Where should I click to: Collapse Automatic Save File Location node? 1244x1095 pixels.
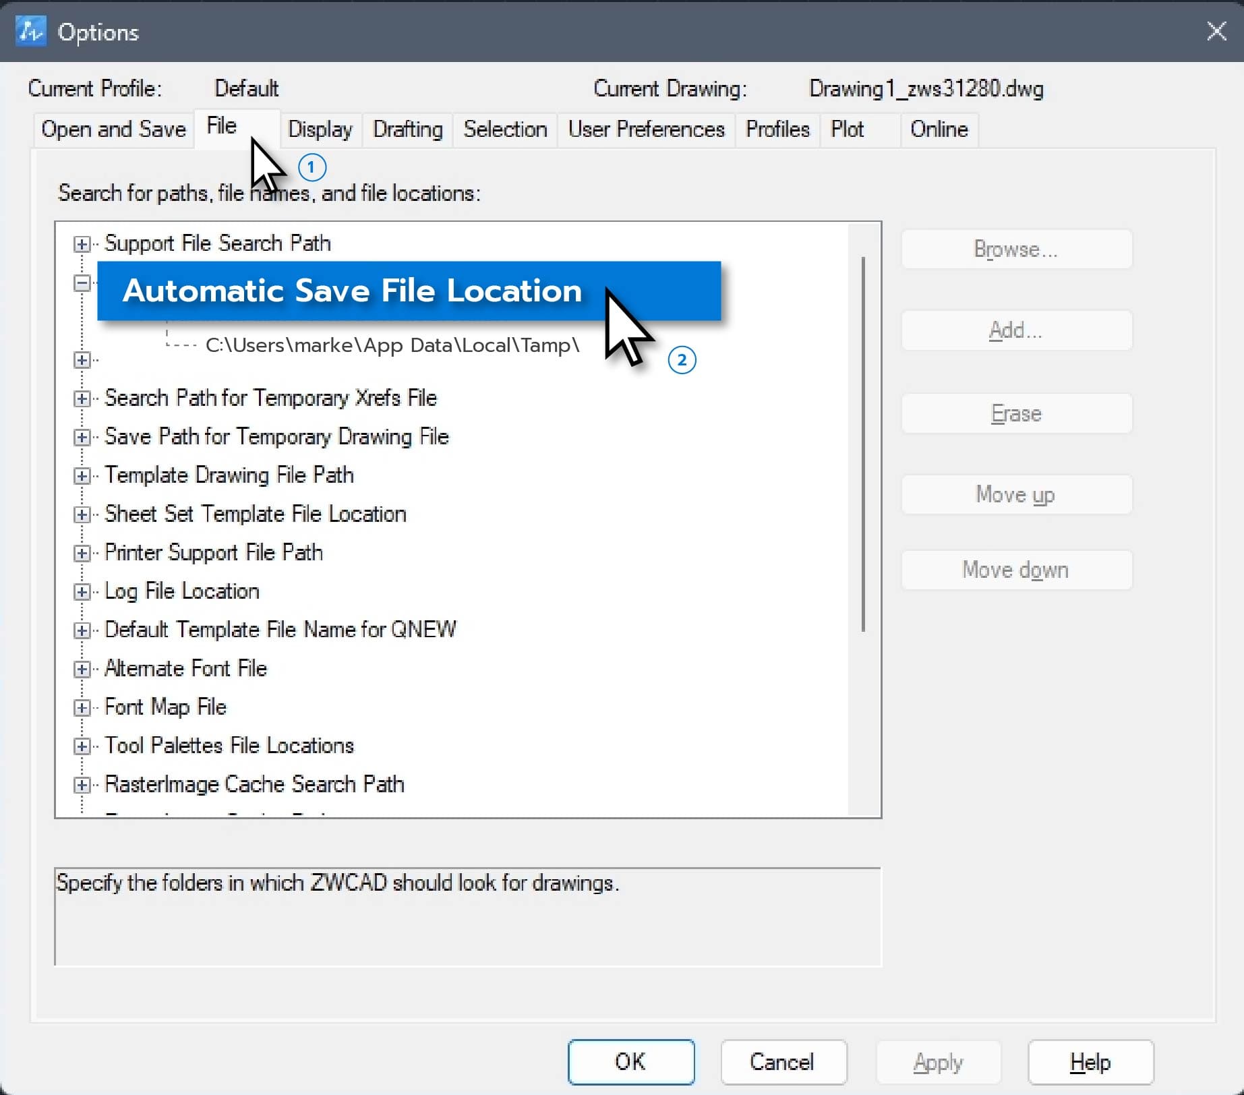click(82, 283)
